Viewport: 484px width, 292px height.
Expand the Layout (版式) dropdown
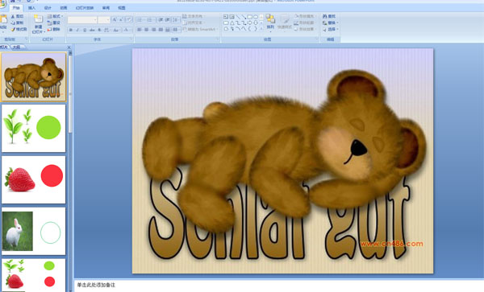point(55,16)
